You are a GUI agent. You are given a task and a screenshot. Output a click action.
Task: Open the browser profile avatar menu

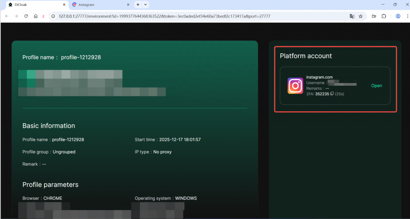pos(398,16)
